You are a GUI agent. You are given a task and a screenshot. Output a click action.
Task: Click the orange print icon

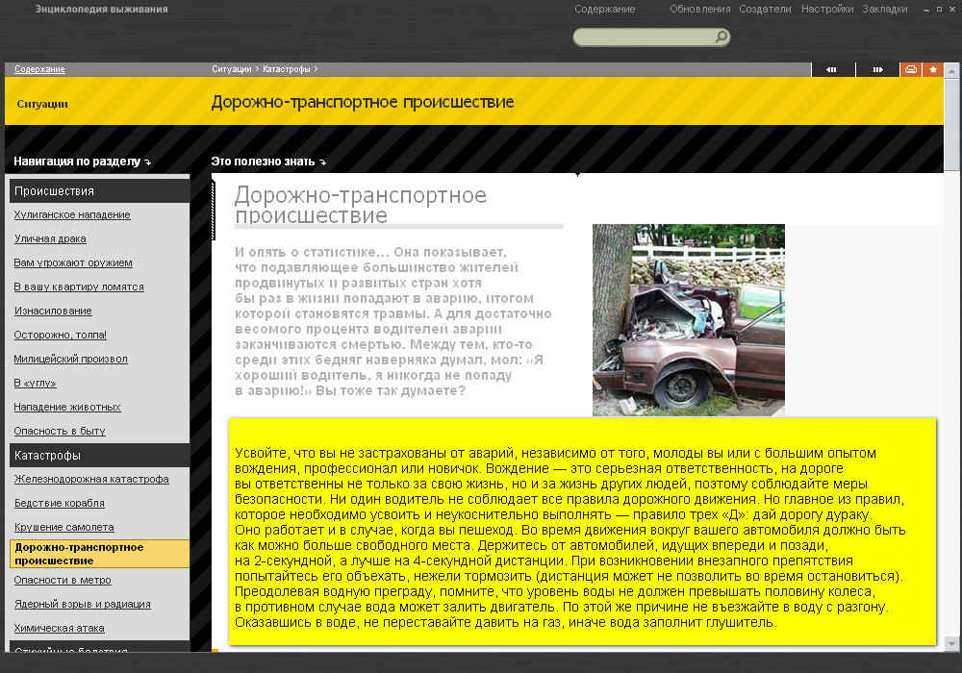click(910, 69)
